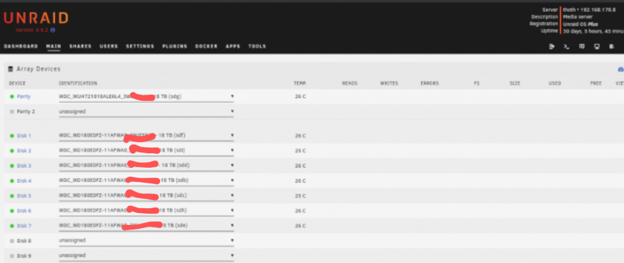Click the logout icon in header
The width and height of the screenshot is (624, 263).
(552, 47)
